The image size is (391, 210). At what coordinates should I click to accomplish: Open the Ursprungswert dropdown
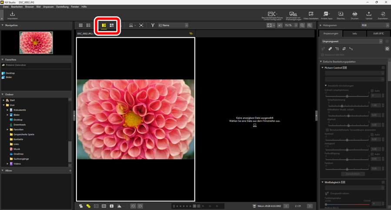click(x=352, y=41)
